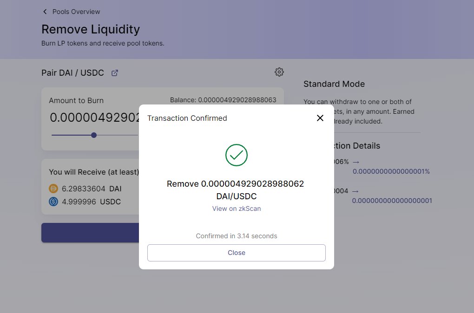474x313 pixels.
Task: Click the Pair DAI / USDC label
Action: coord(72,73)
